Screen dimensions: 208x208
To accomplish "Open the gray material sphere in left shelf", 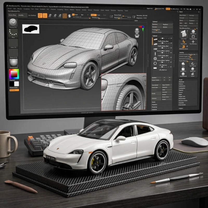I will click(14, 63).
